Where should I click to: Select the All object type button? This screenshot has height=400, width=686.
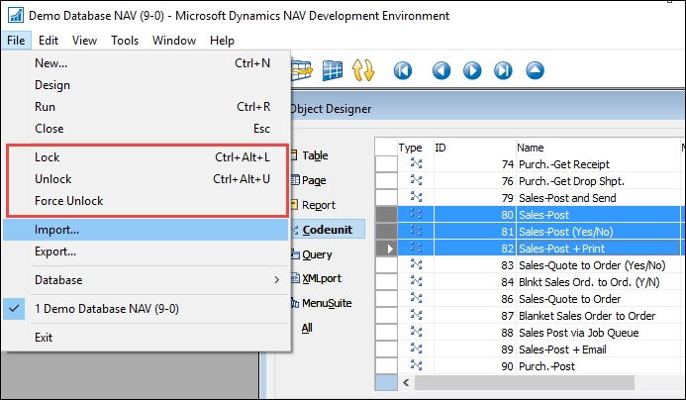(x=307, y=328)
